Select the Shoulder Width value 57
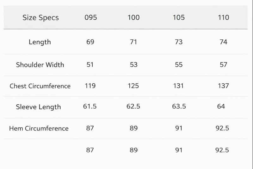Viewport: 253px width, 169px height. pyautogui.click(x=223, y=65)
